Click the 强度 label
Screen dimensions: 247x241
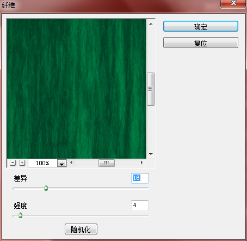[20, 206]
